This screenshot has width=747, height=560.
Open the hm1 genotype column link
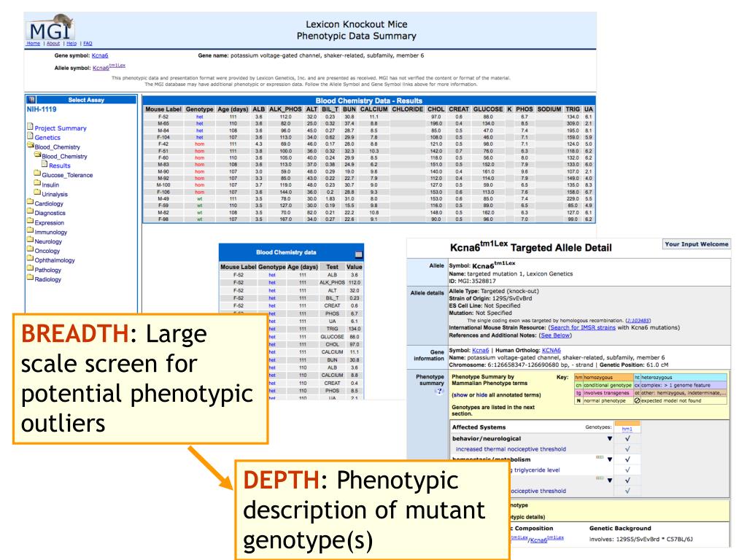[627, 429]
